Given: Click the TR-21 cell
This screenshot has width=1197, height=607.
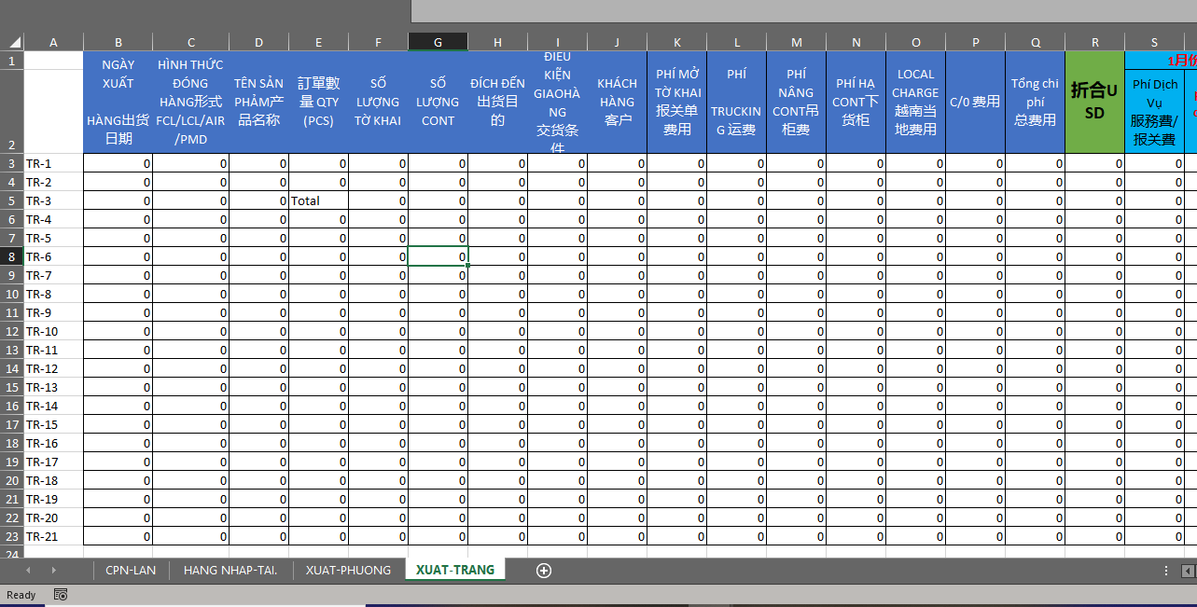Looking at the screenshot, I should pyautogui.click(x=53, y=536).
